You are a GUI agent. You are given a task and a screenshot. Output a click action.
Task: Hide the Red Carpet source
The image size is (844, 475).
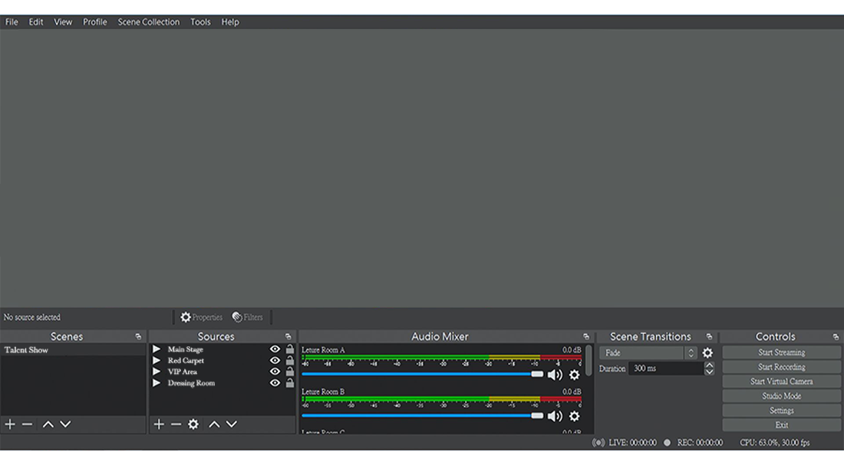[275, 361]
